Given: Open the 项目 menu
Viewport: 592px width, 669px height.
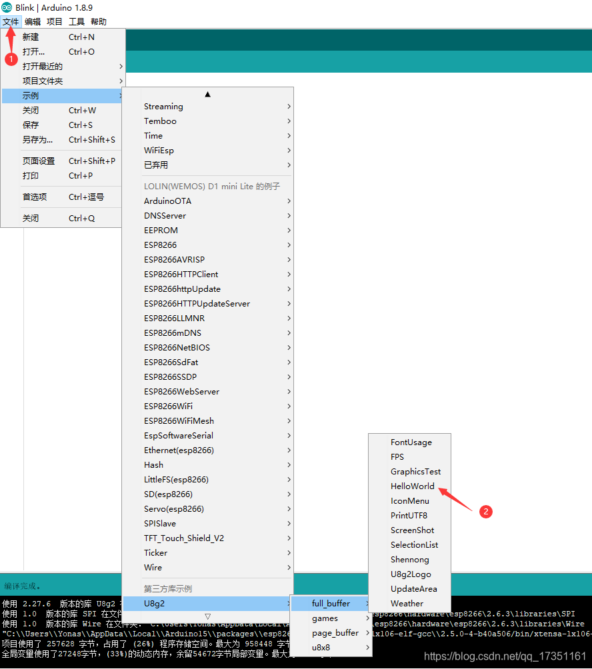Looking at the screenshot, I should tap(54, 22).
